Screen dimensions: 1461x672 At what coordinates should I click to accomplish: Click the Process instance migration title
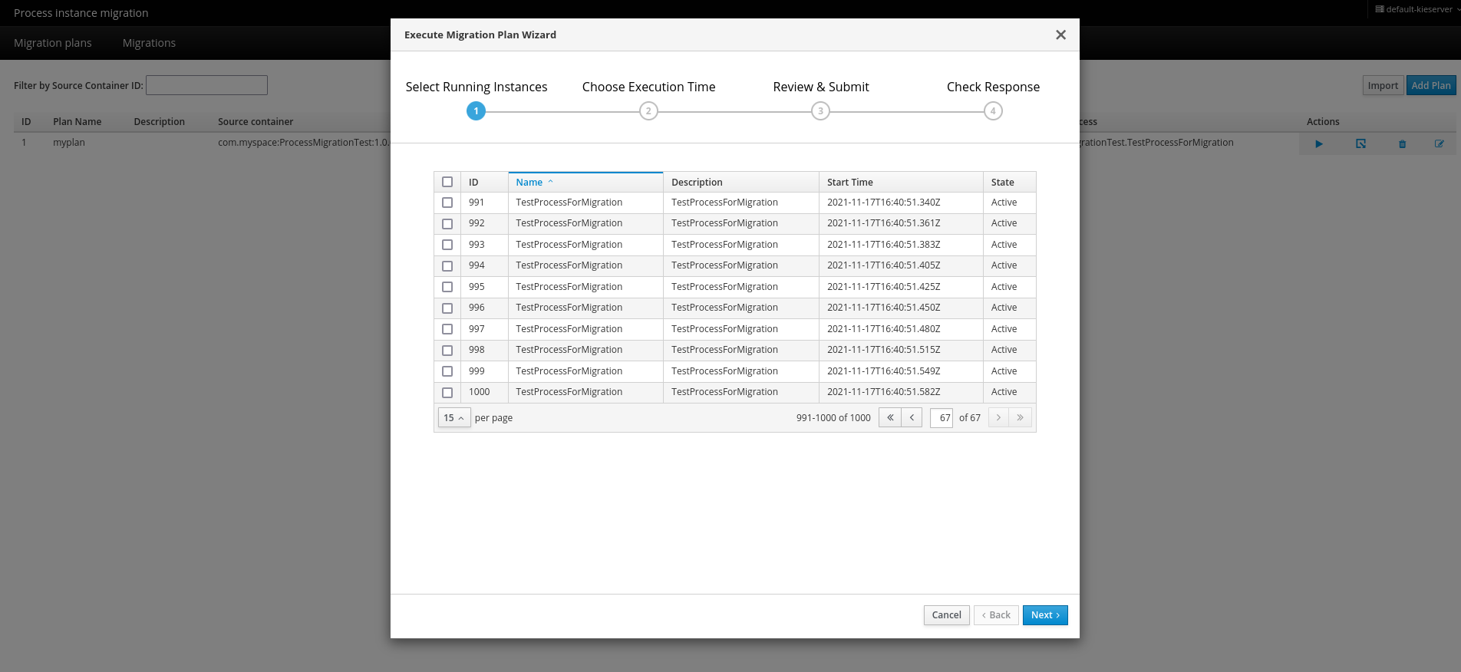coord(81,13)
